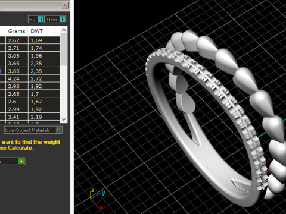The height and width of the screenshot is (214, 286).
Task: Select the 3.41 grams cell
Action: pyautogui.click(x=17, y=117)
